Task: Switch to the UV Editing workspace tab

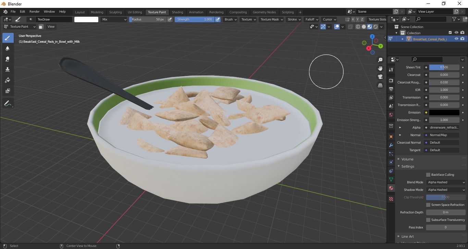Action: 135,12
